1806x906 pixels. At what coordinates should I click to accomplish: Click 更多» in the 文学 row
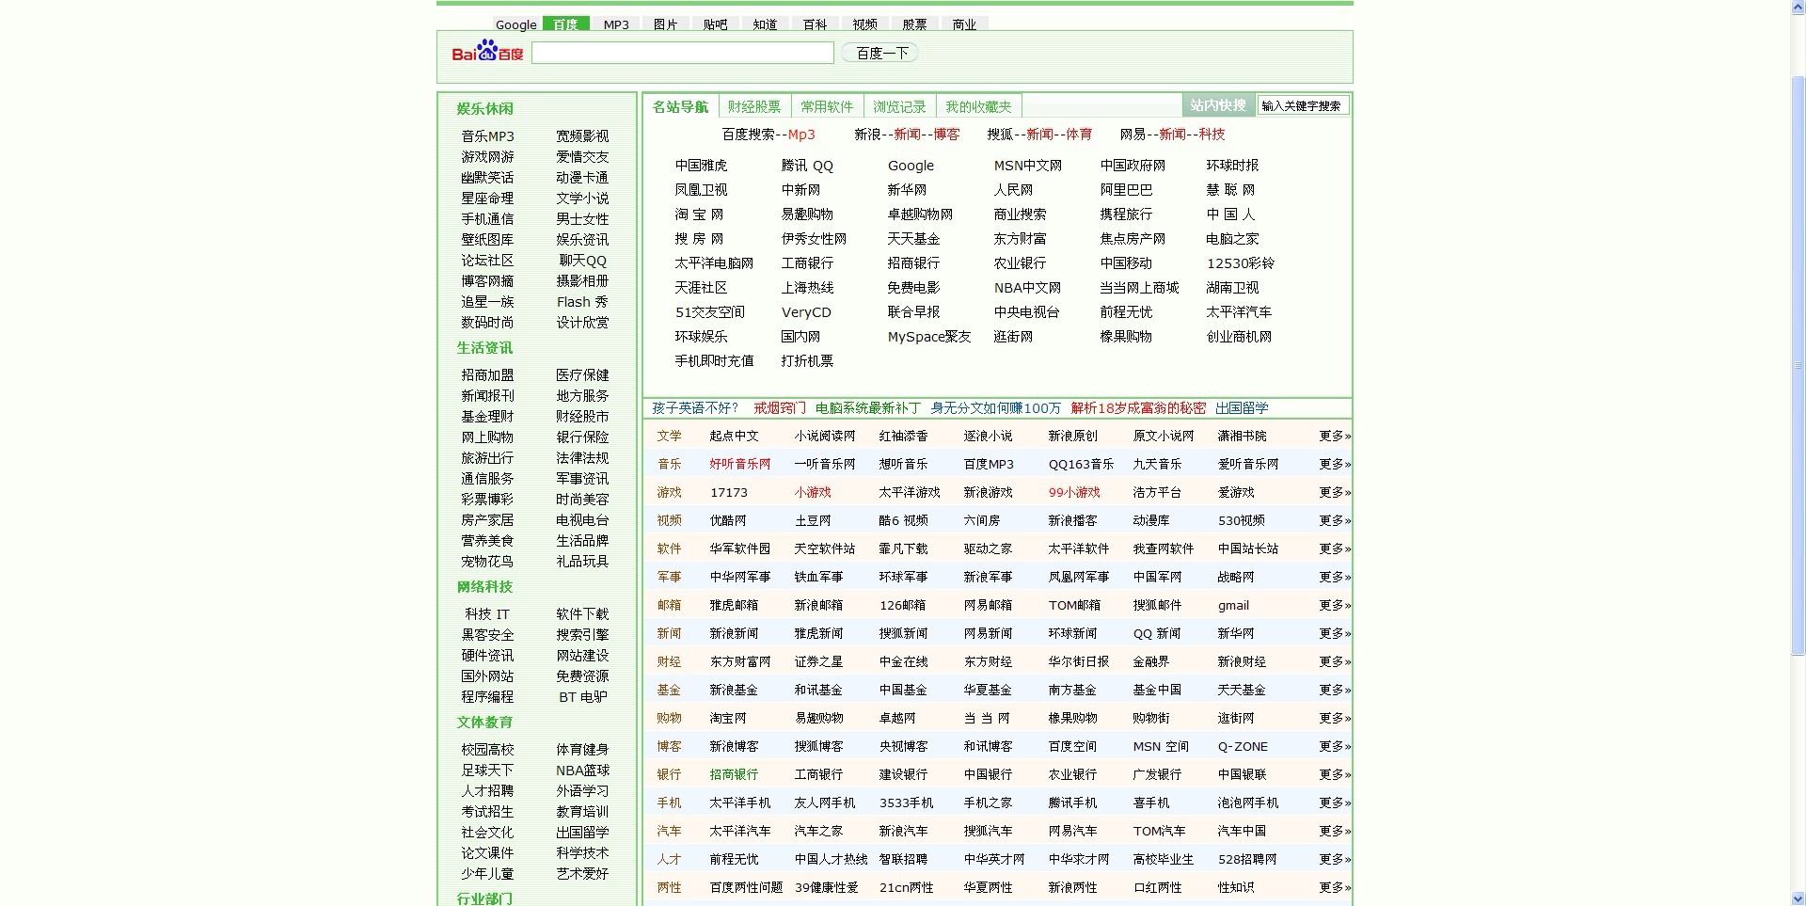[1335, 437]
